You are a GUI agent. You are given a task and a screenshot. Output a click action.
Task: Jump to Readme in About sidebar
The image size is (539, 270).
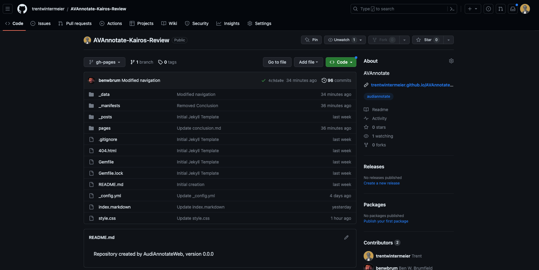[x=376, y=110]
